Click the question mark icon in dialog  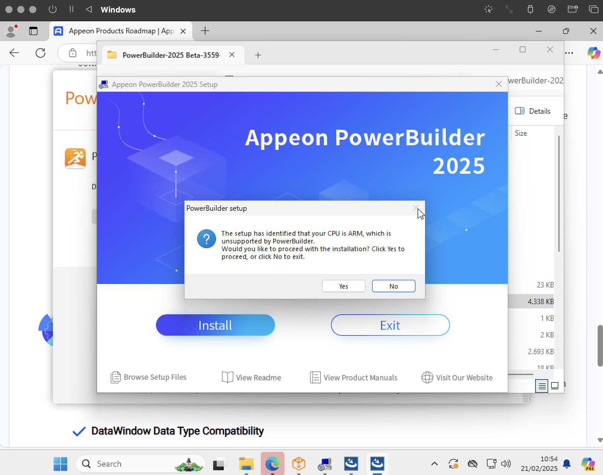click(207, 239)
